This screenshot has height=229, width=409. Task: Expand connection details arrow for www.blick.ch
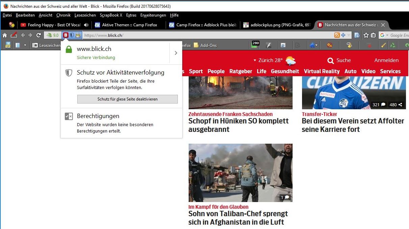(176, 53)
